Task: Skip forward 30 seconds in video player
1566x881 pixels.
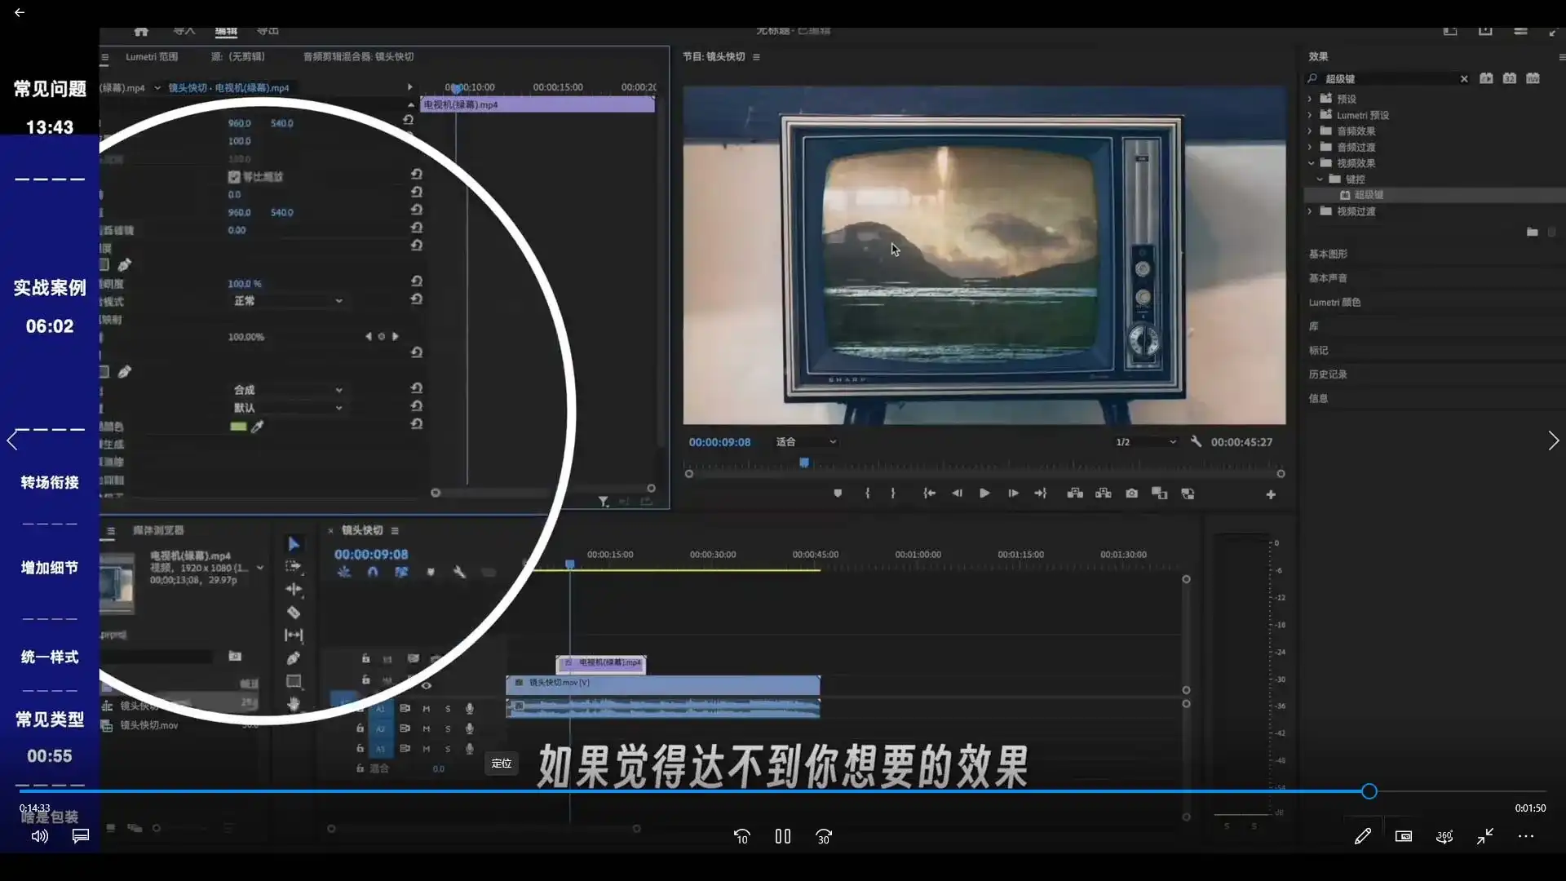Action: point(824,836)
